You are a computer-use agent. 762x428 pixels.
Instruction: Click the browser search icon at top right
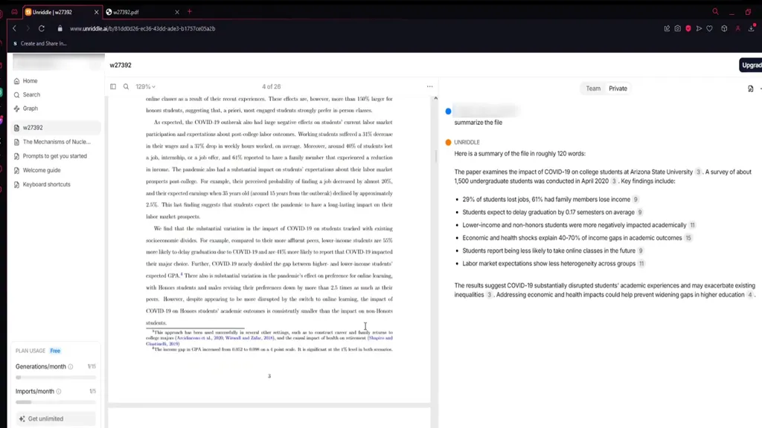tap(715, 12)
